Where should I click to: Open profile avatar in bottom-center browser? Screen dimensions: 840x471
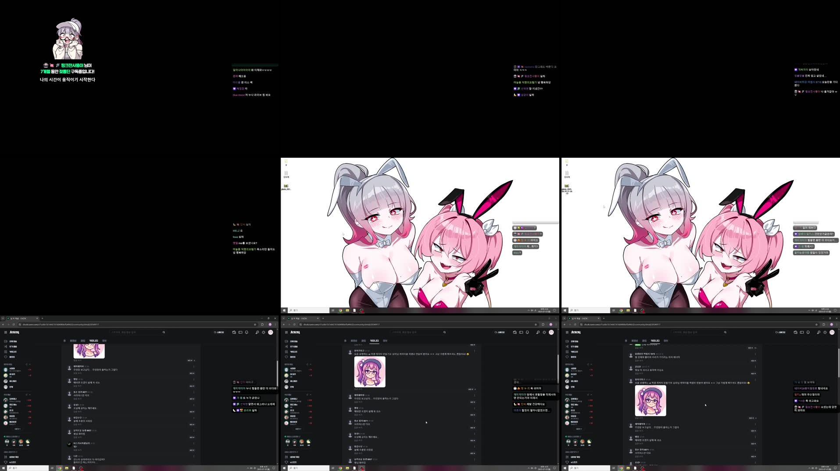[x=551, y=332]
